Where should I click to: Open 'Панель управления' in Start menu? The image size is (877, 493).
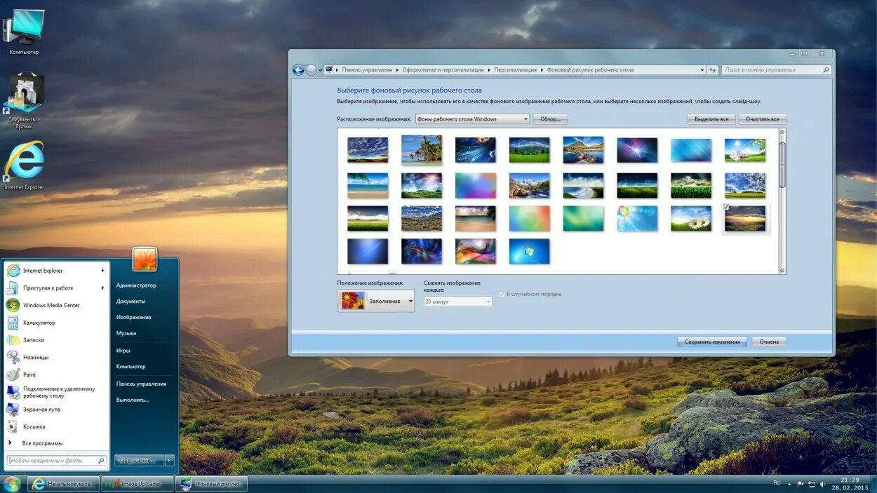click(x=142, y=384)
